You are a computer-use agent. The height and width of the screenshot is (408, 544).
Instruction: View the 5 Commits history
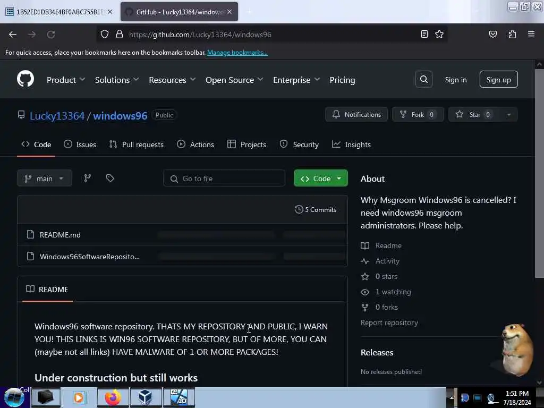coord(316,209)
